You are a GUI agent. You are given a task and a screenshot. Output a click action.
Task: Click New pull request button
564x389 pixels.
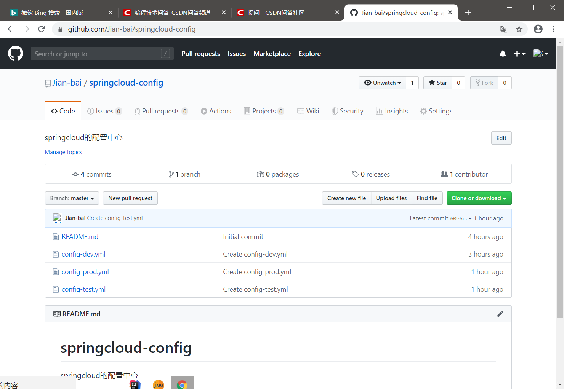(x=130, y=198)
